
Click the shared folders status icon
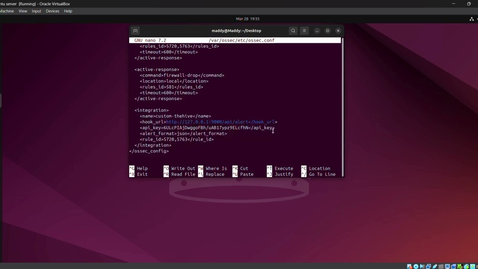441,266
